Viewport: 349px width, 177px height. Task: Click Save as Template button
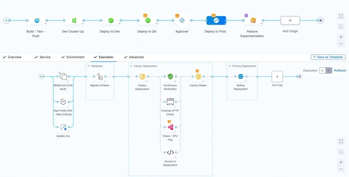point(328,57)
